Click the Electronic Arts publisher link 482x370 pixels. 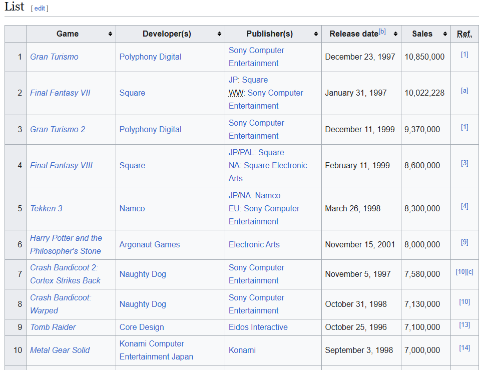coord(254,244)
